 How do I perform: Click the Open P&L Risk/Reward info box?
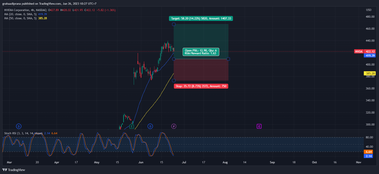[x=201, y=52]
